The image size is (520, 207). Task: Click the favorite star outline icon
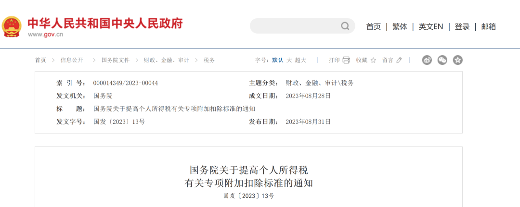coord(373,60)
